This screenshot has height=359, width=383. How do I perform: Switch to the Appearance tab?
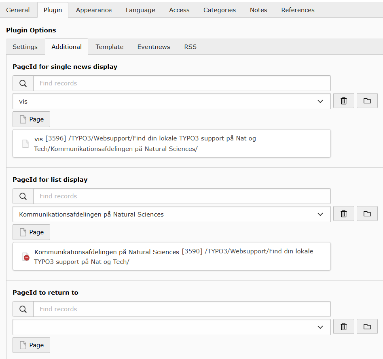[93, 10]
